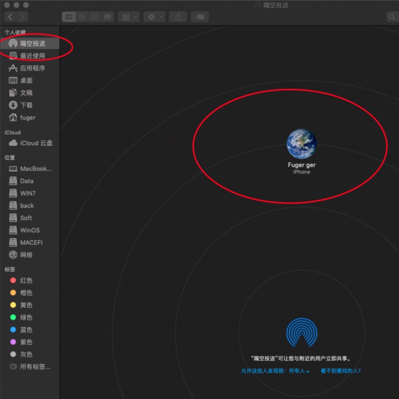Viewport: 399px width, 399px height.
Task: Switch Finder to list view
Action: tap(82, 17)
